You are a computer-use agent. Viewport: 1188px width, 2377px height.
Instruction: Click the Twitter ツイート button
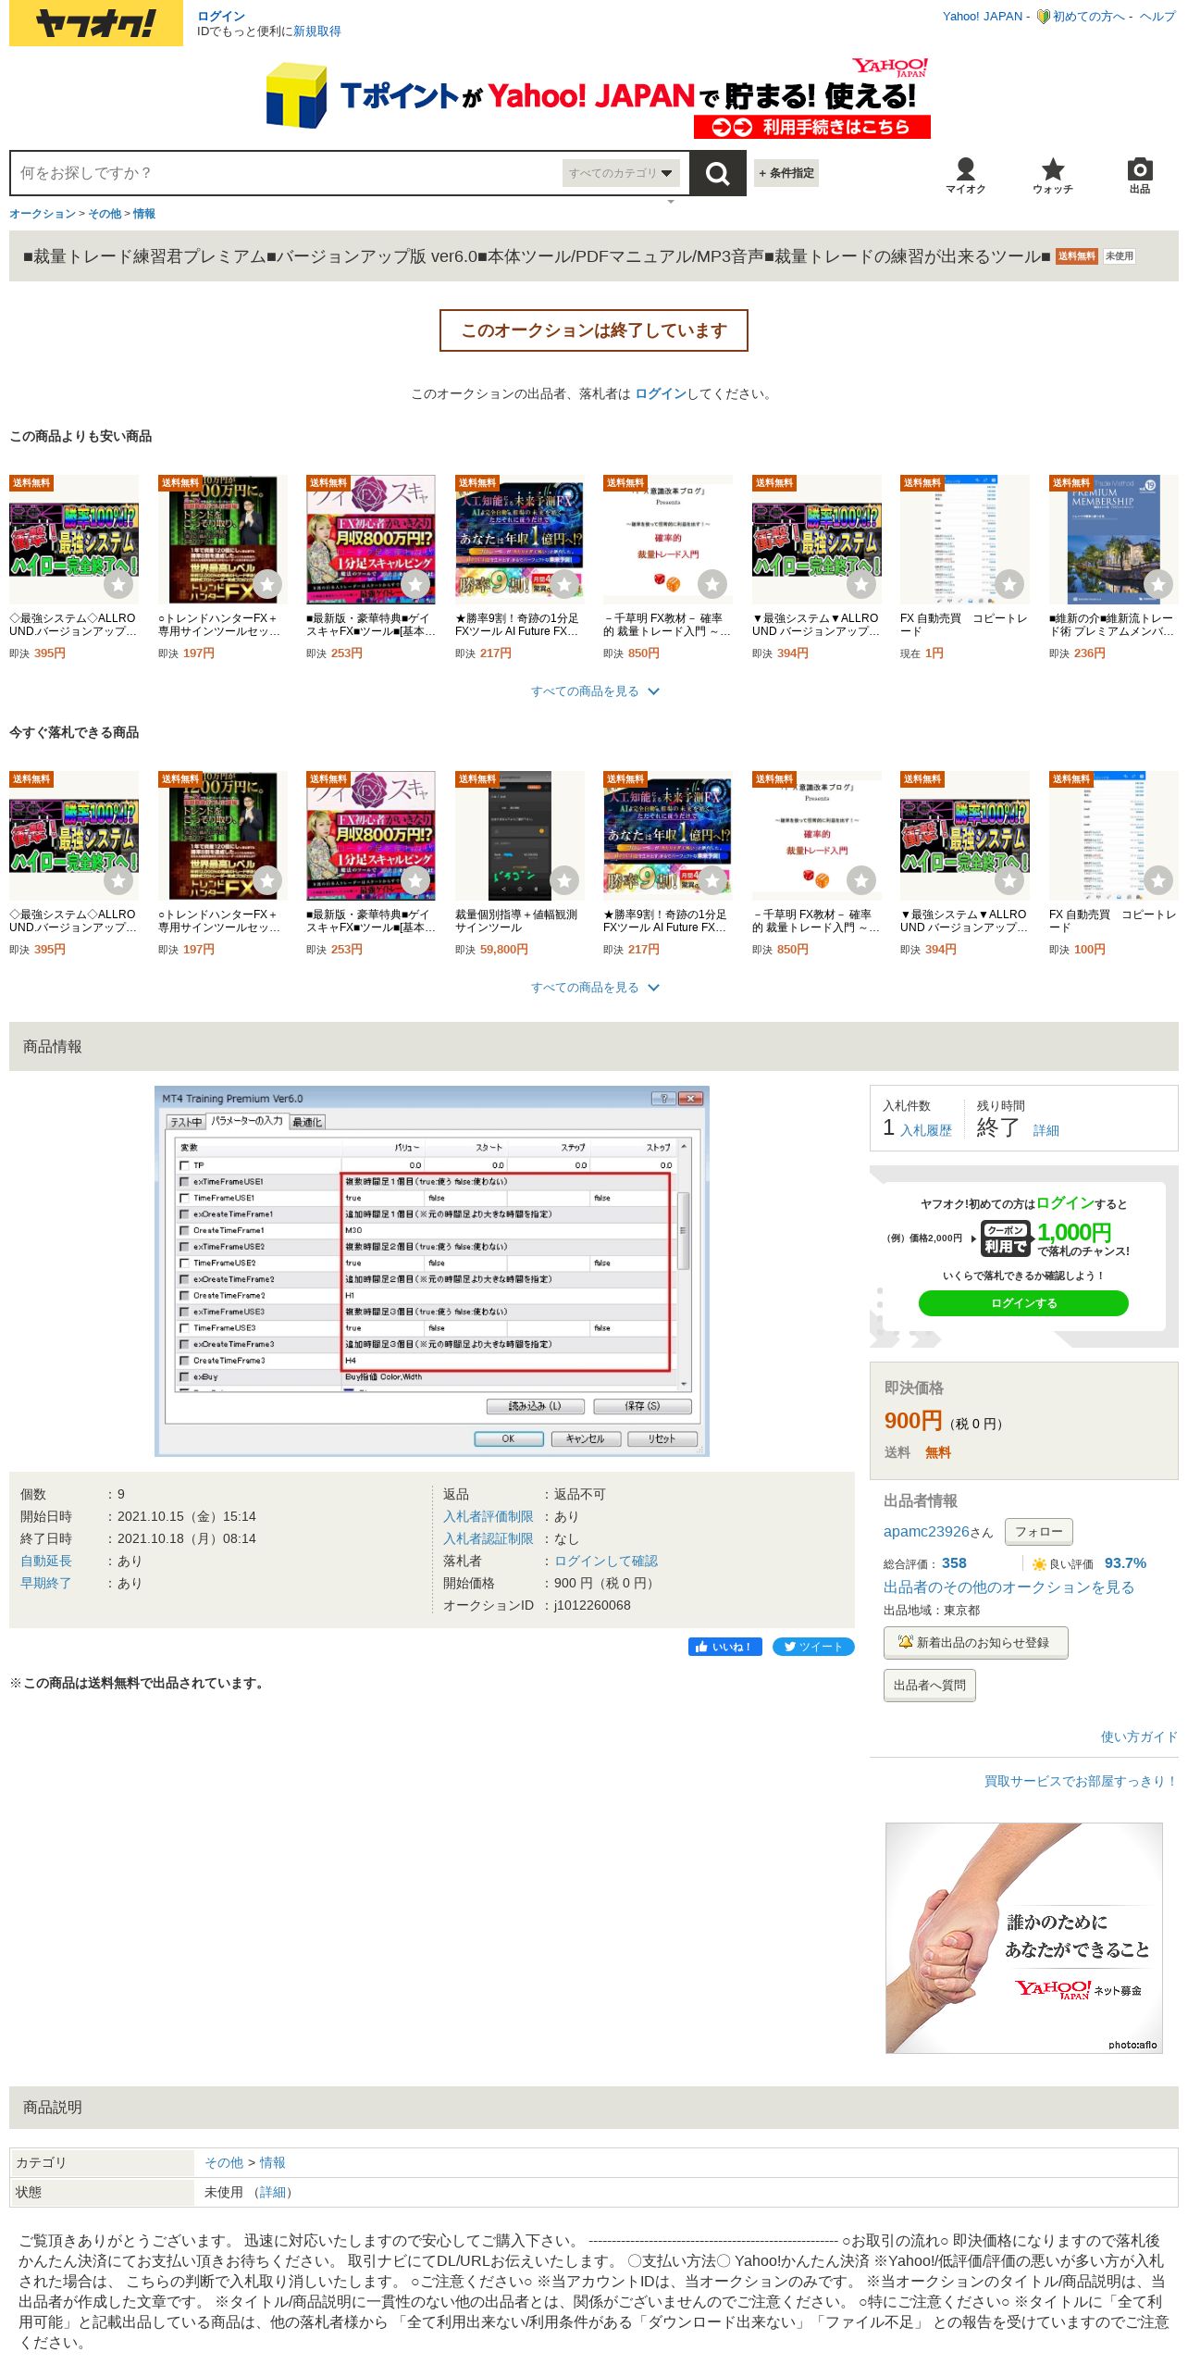click(x=813, y=1647)
